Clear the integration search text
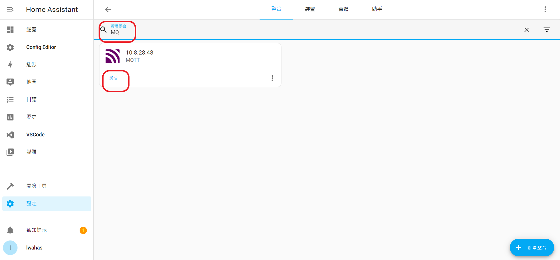 526,30
